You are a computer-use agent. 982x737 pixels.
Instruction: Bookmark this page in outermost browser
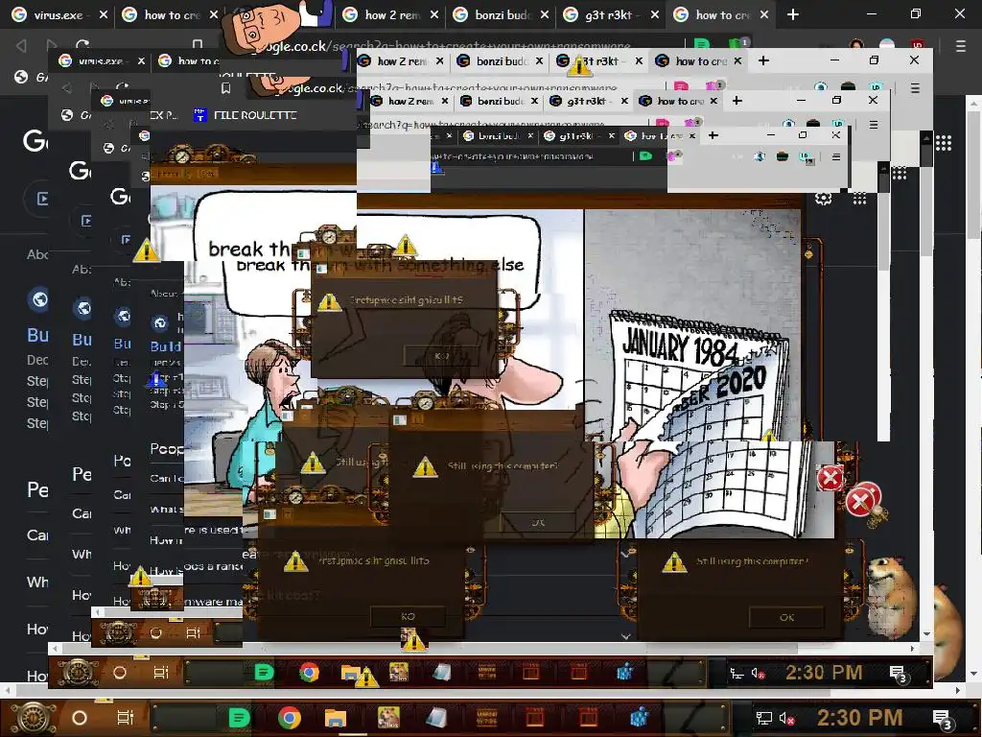(198, 44)
